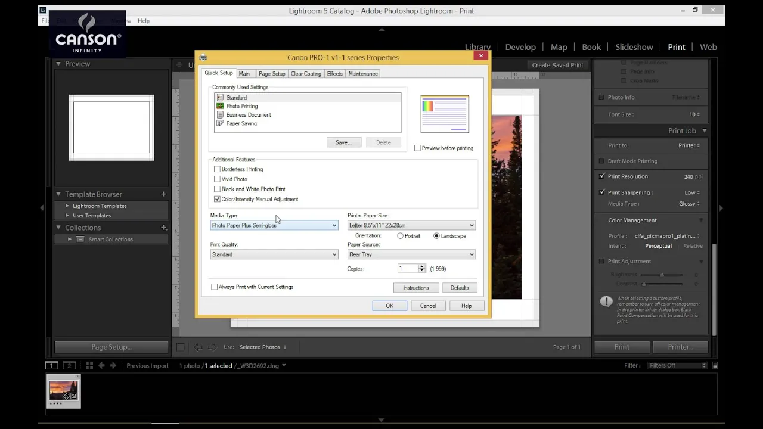The width and height of the screenshot is (763, 429).
Task: Go forward using the filmstrip right arrow
Action: (x=113, y=365)
